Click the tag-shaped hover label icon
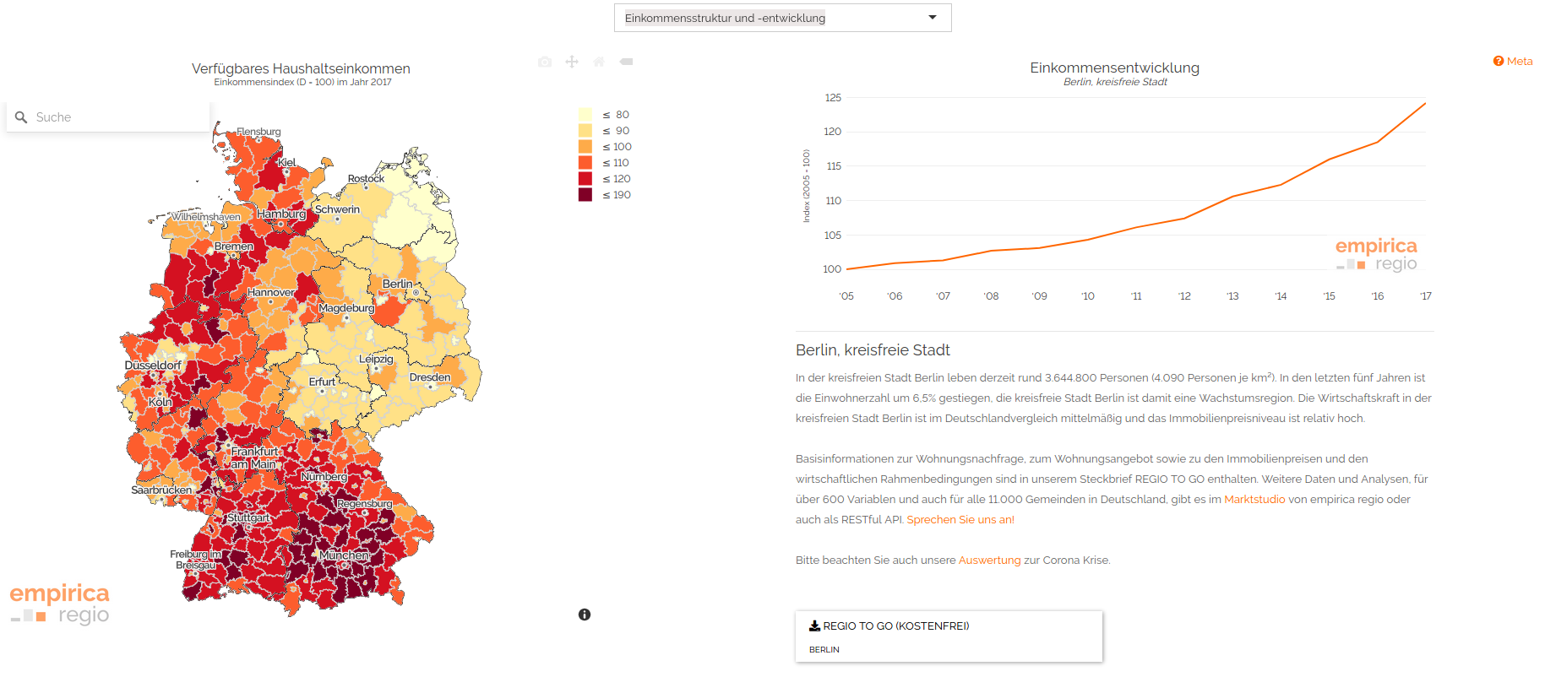Screen dimensions: 1545x677 click(x=626, y=62)
